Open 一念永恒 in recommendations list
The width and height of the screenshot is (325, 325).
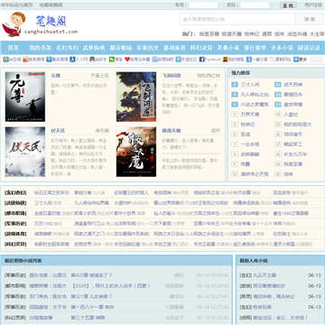coord(250,144)
